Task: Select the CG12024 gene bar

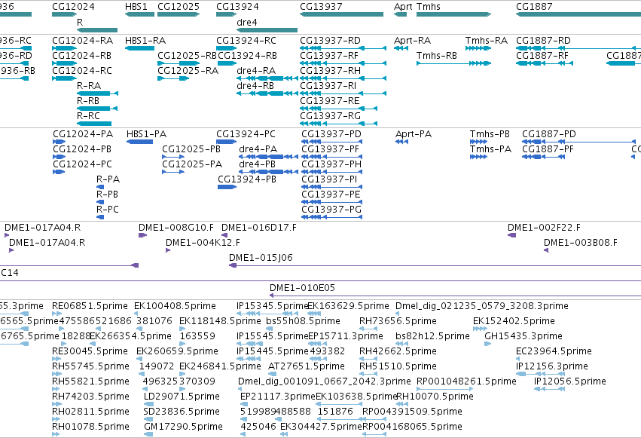Action: coord(64,14)
